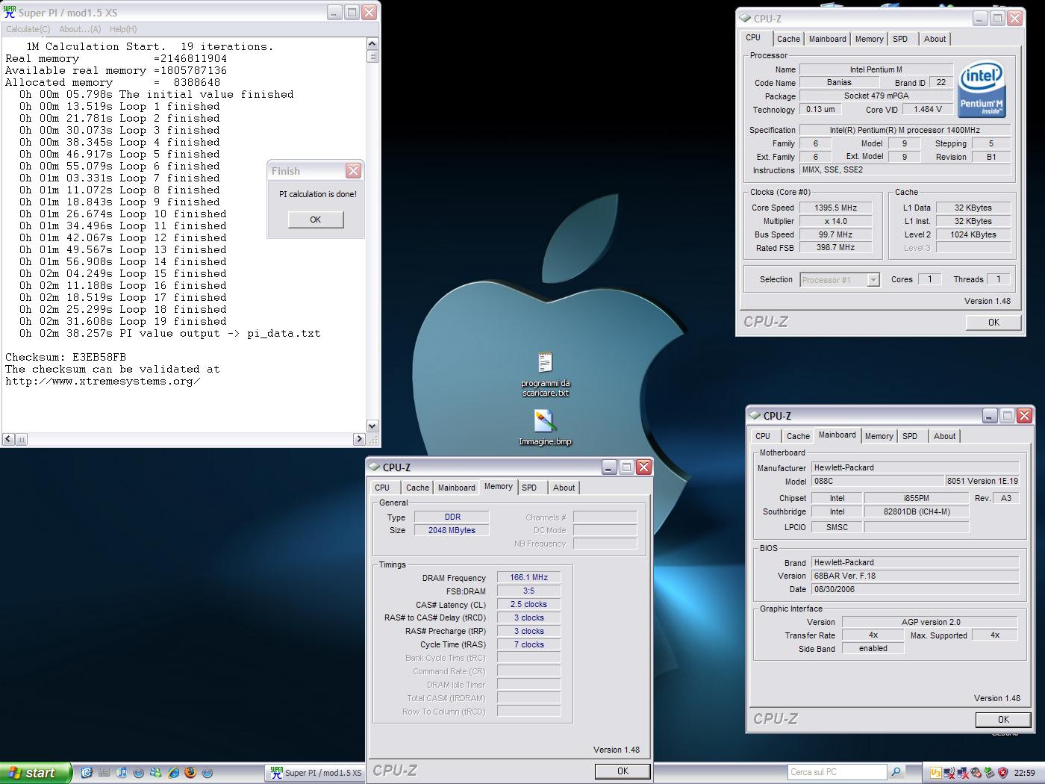Image resolution: width=1045 pixels, height=784 pixels.
Task: Open the Help(H) menu in Super PI
Action: tap(123, 29)
